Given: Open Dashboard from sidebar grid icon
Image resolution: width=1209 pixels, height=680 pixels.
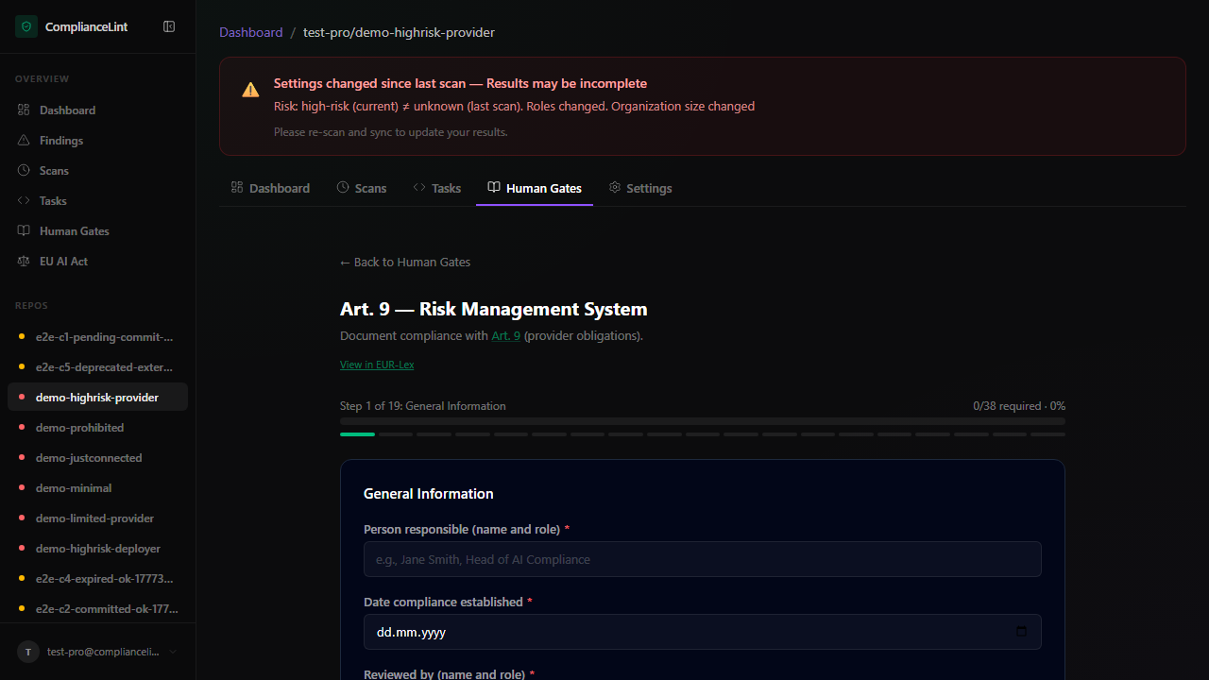Looking at the screenshot, I should (24, 110).
